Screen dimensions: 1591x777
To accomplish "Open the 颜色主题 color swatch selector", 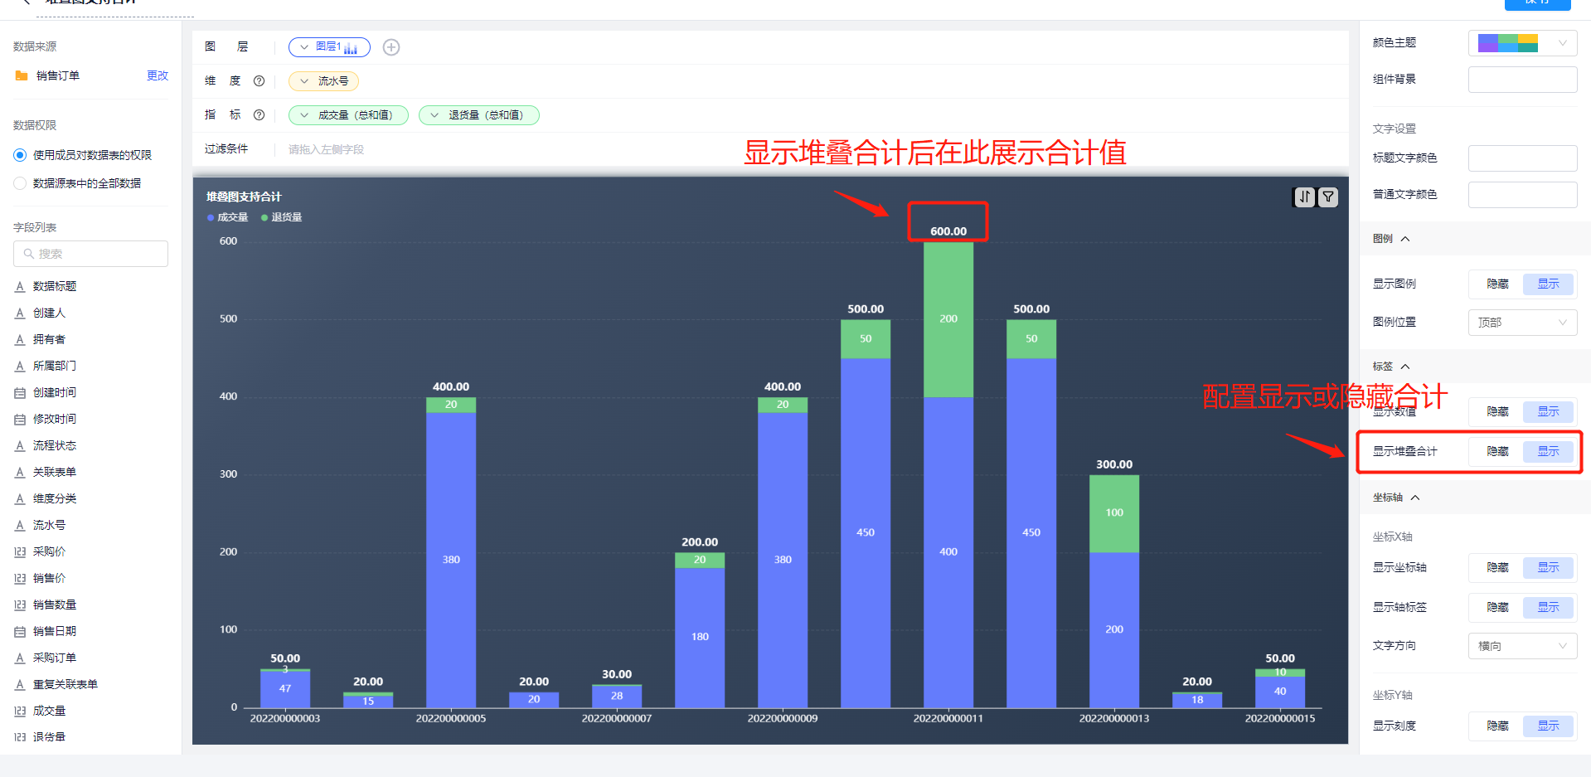I will (x=1522, y=43).
